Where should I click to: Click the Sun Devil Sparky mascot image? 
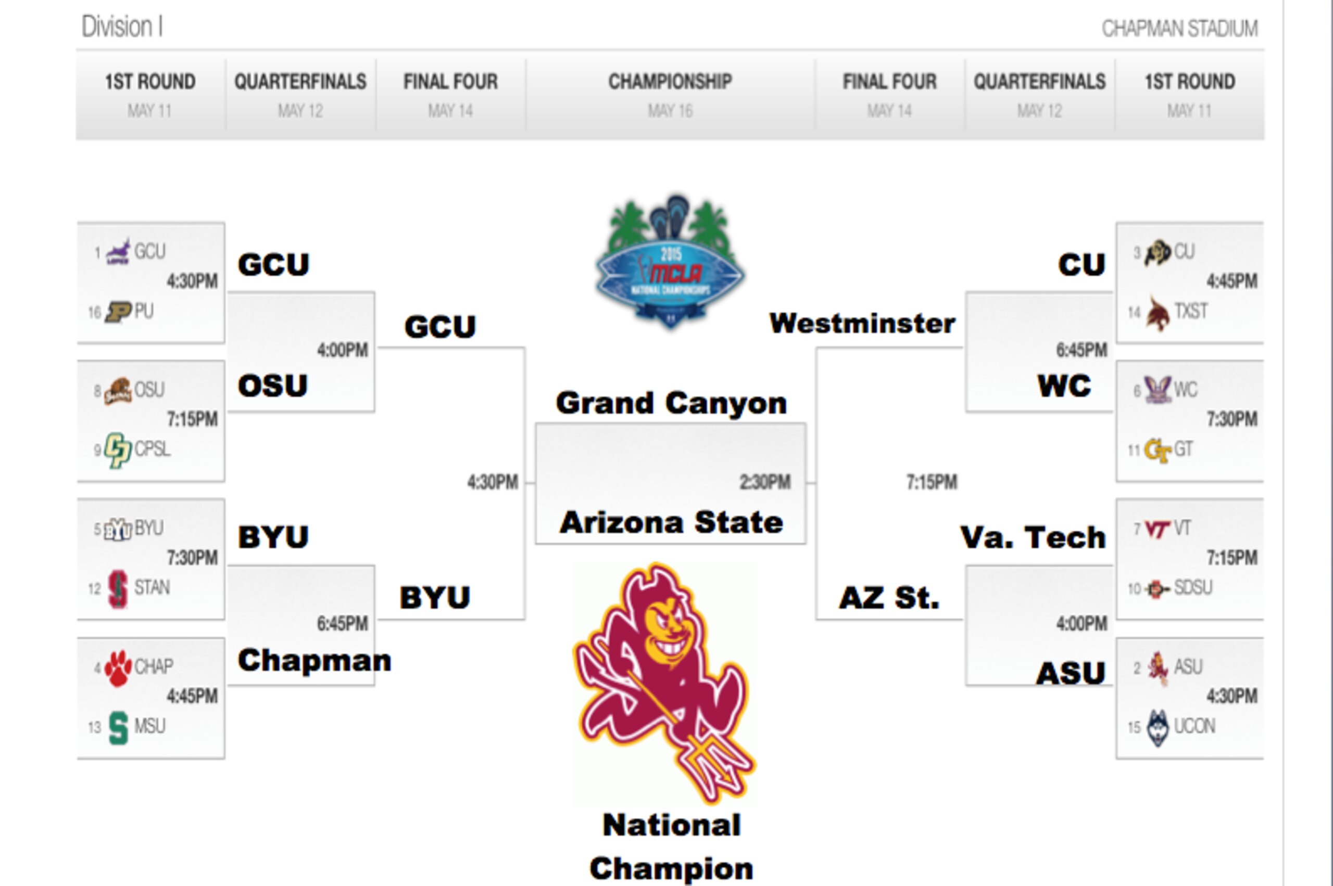(x=665, y=683)
